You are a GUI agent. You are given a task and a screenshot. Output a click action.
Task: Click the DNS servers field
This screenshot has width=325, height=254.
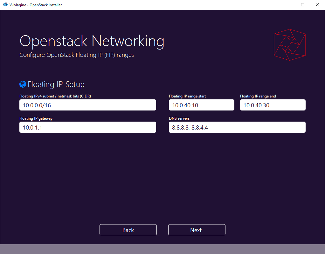[237, 127]
